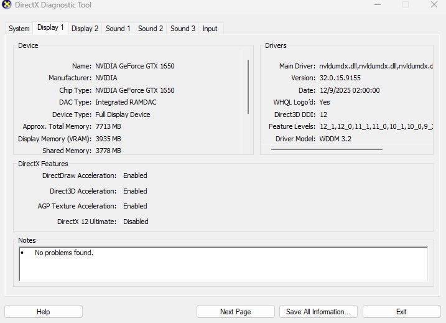This screenshot has height=323, width=446.
Task: Click the Chip Type value text
Action: [135, 90]
